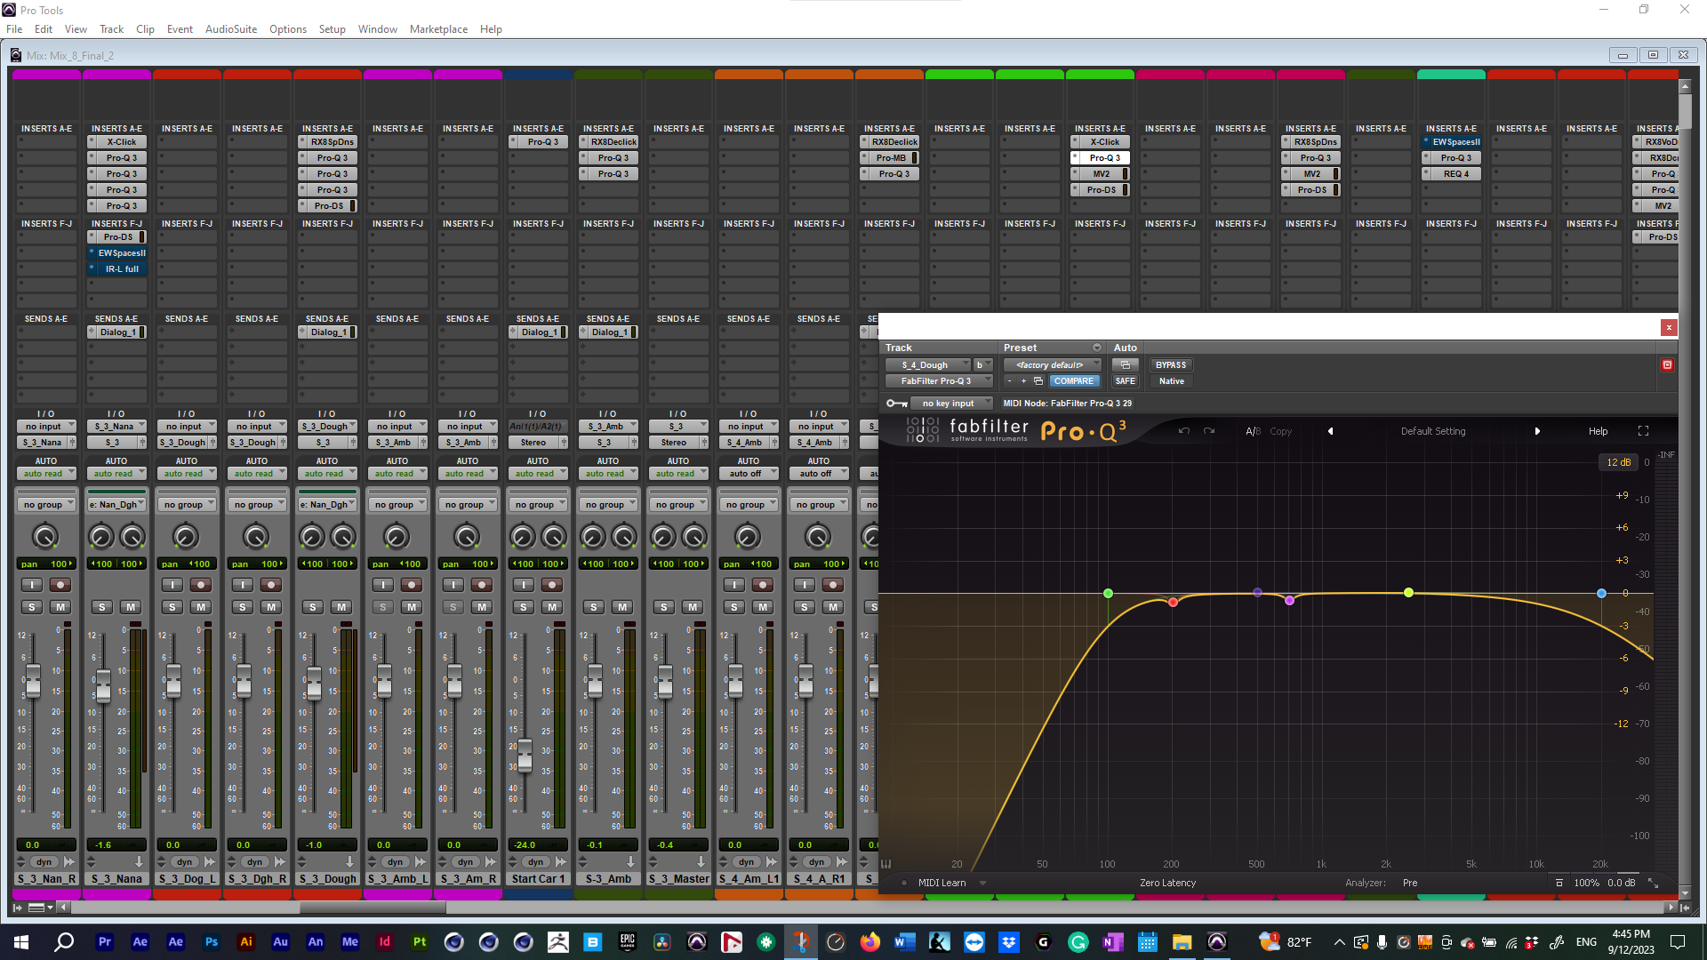Solo the S_3_Dough track
This screenshot has width=1707, height=960.
point(313,607)
